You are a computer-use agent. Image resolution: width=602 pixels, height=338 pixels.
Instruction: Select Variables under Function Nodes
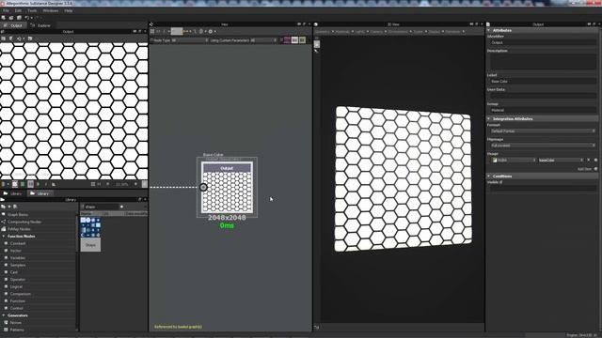(x=18, y=258)
